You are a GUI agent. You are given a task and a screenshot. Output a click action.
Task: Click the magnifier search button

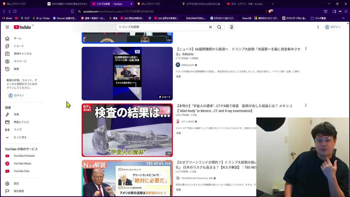[219, 27]
